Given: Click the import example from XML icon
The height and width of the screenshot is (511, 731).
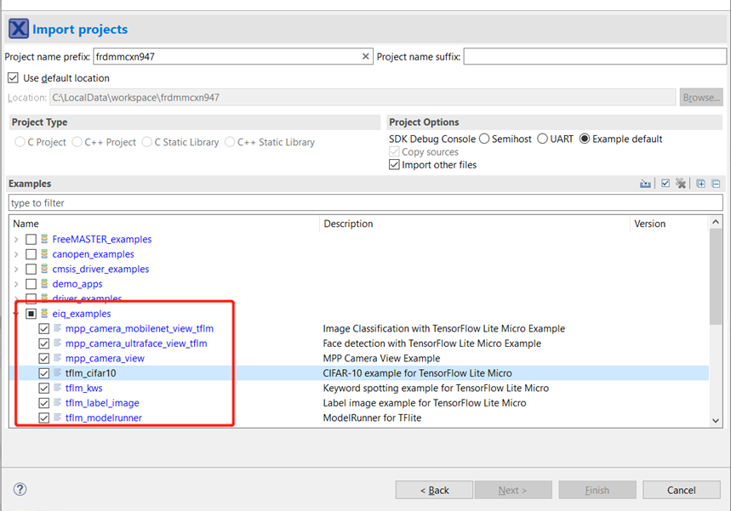Looking at the screenshot, I should tap(645, 184).
